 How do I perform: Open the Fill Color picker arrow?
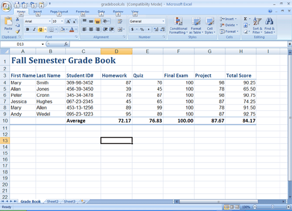pyautogui.click(x=67, y=29)
